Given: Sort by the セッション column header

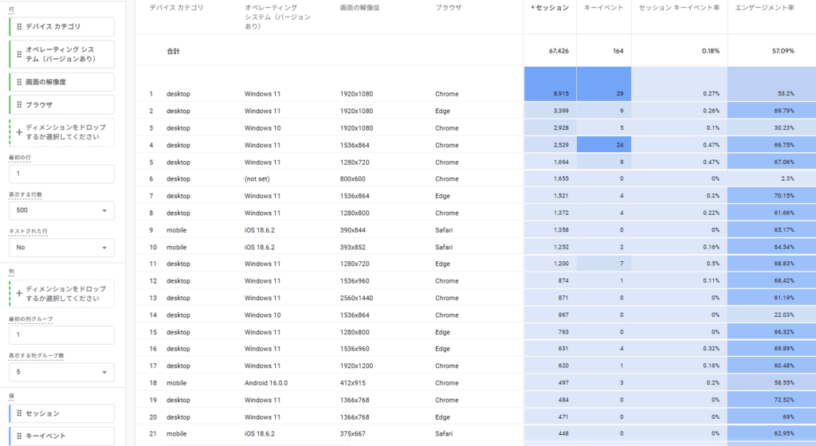Looking at the screenshot, I should [550, 7].
